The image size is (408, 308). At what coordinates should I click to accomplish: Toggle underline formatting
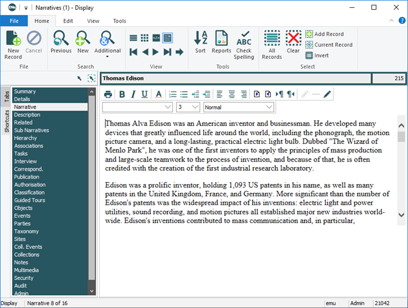coord(144,94)
